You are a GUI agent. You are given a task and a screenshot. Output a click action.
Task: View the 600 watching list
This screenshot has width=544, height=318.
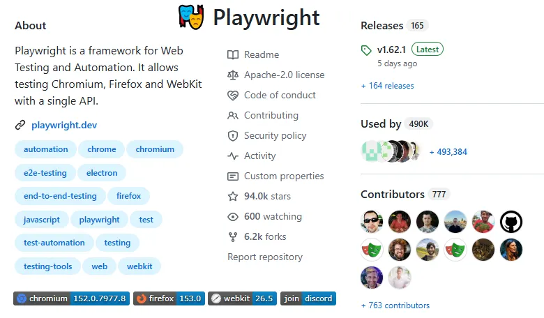click(x=273, y=216)
